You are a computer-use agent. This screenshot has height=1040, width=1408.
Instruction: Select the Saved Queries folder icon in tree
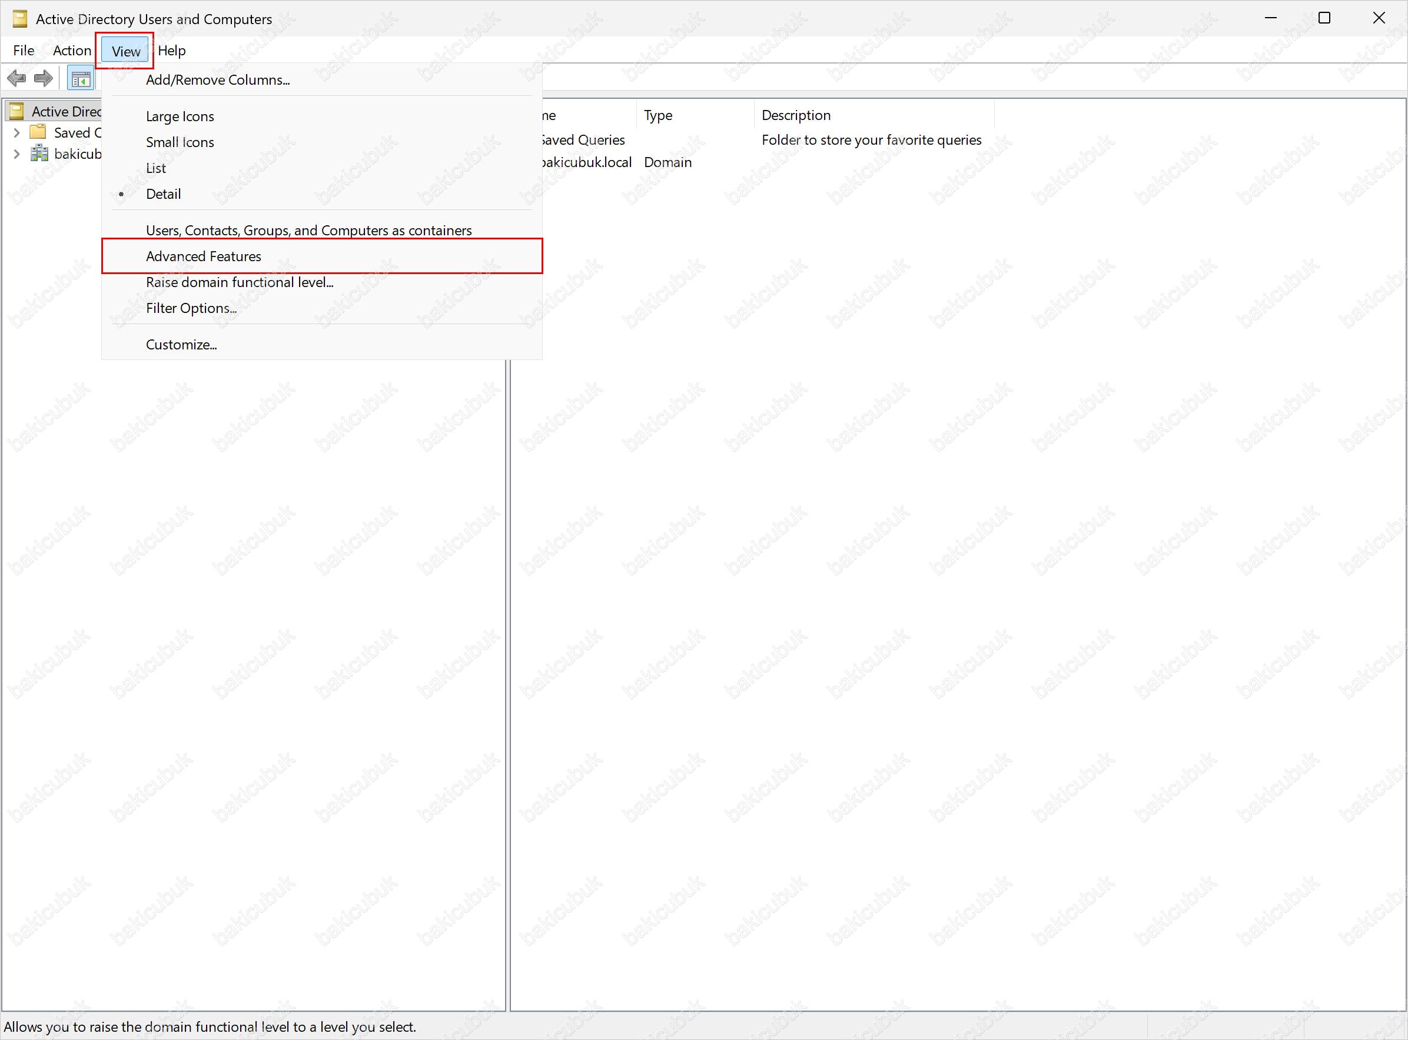(38, 132)
